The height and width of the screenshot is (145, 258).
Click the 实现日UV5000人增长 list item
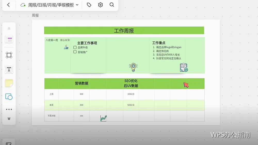pyautogui.click(x=168, y=55)
